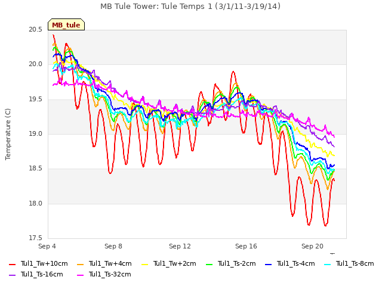Click the Sep 4 x-axis tick label
This screenshot has width=382, height=286.
coord(47,246)
